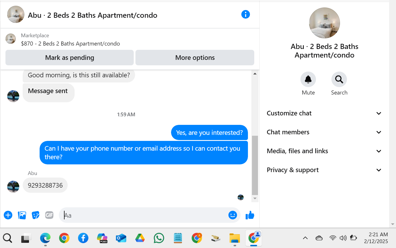Click Mark as pending button
This screenshot has height=248, width=396.
(70, 58)
